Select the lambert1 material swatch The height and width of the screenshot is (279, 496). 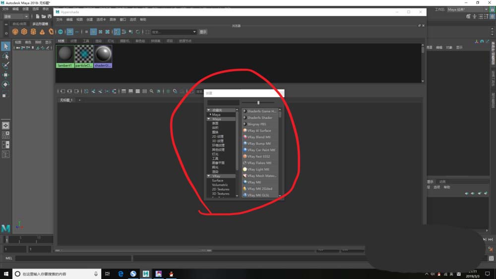point(65,56)
